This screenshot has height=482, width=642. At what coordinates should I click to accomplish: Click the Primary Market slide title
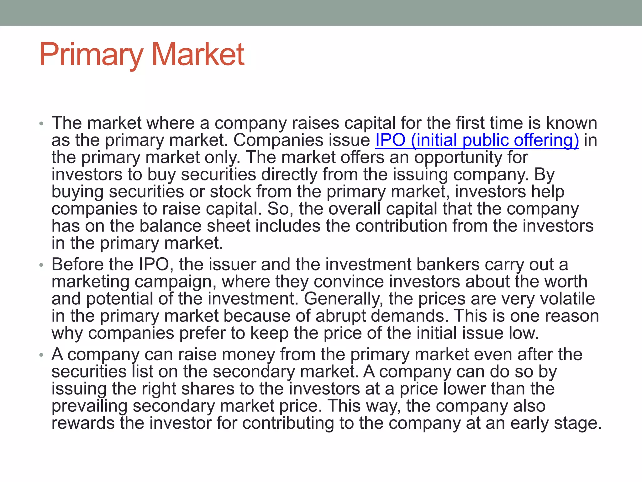(x=142, y=55)
